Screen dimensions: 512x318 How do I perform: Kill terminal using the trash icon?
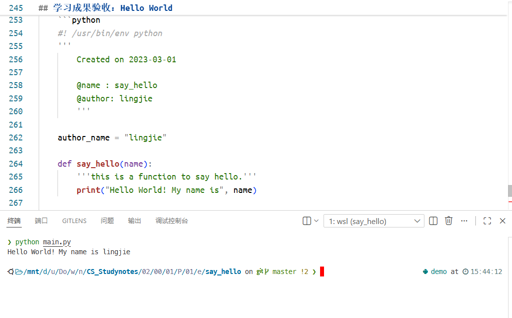point(449,221)
